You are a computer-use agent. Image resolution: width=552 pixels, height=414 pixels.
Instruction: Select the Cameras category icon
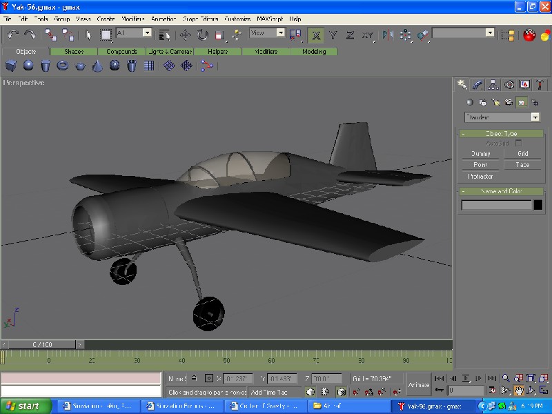click(509, 102)
